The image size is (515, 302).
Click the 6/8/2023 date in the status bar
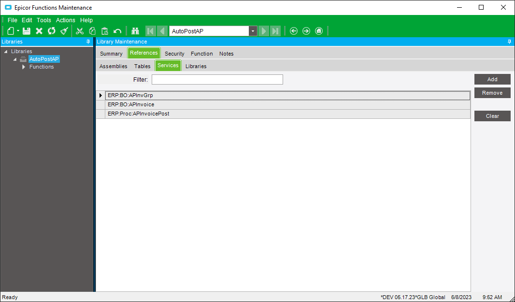[461, 297]
